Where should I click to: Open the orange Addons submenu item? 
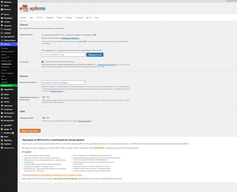tap(4, 70)
